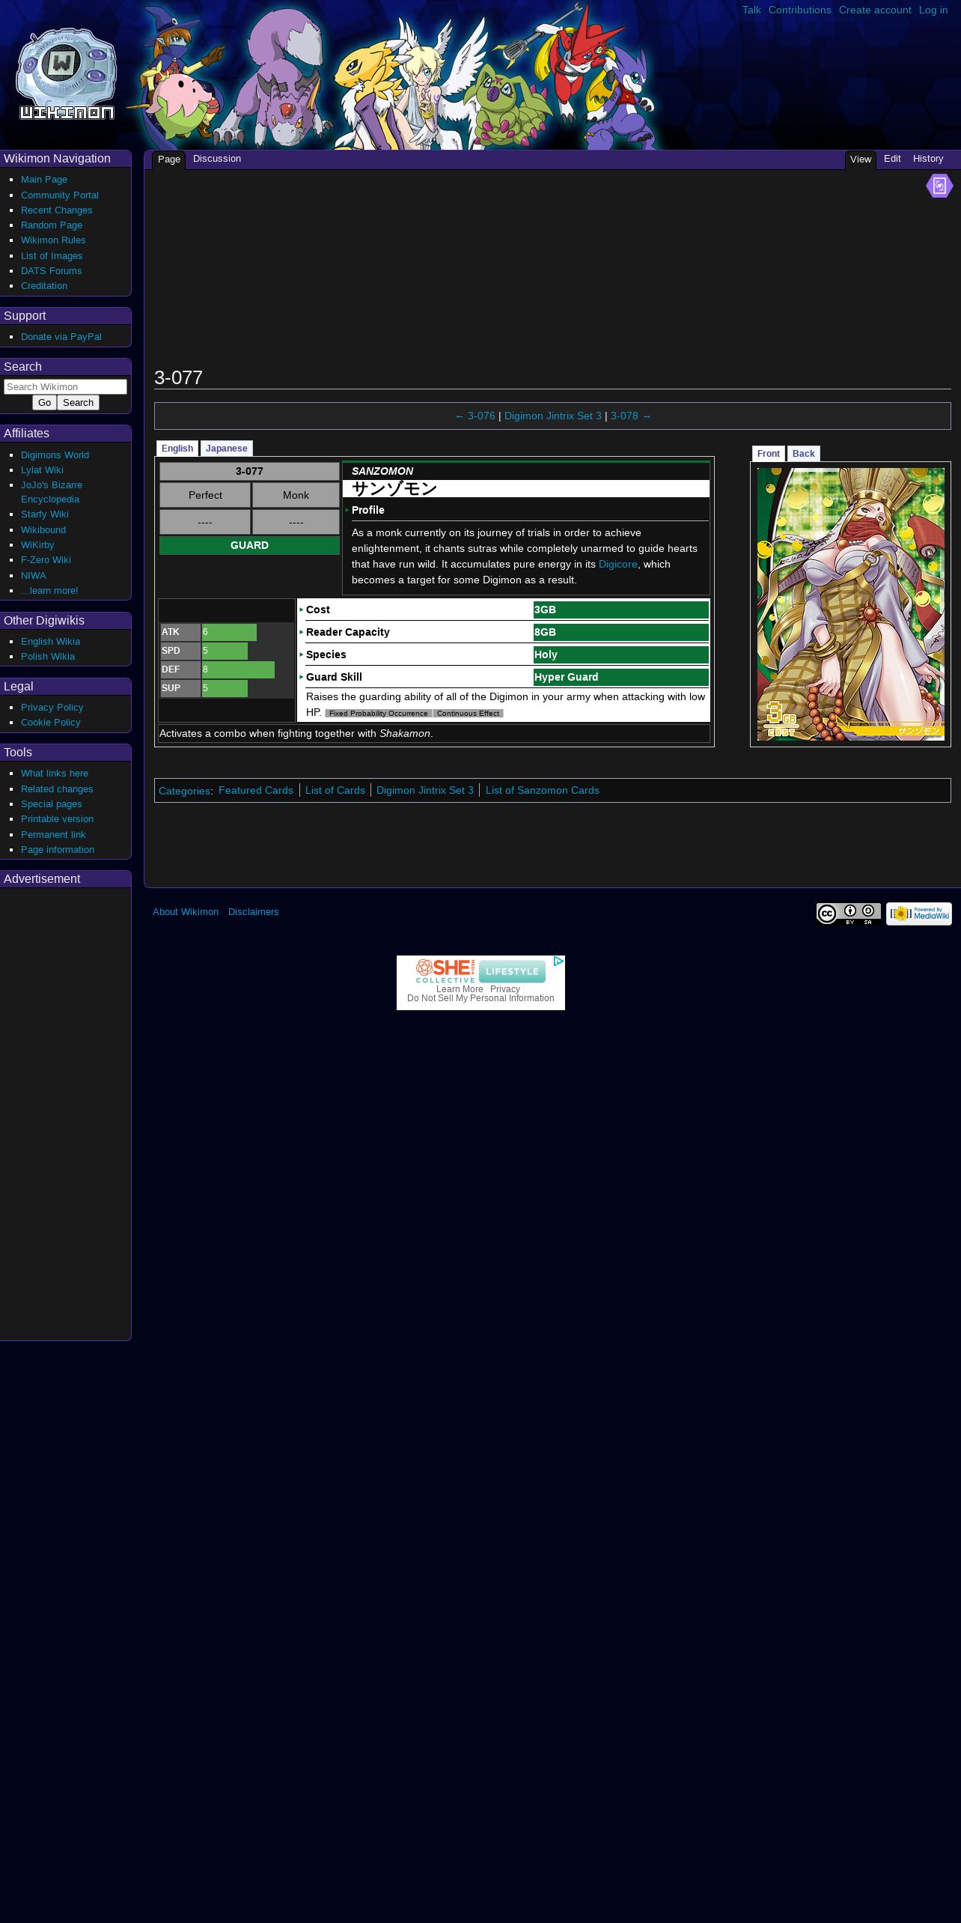
Task: Click the purple hexagon card icon
Action: [939, 186]
